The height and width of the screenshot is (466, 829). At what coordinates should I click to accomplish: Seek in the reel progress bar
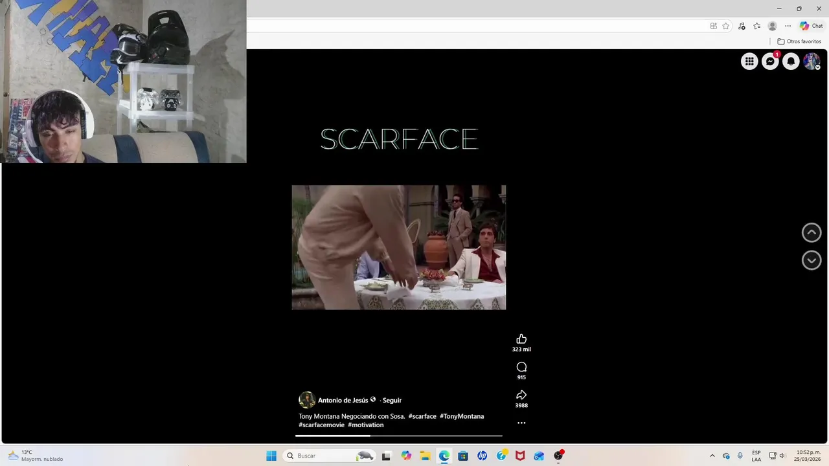point(399,436)
